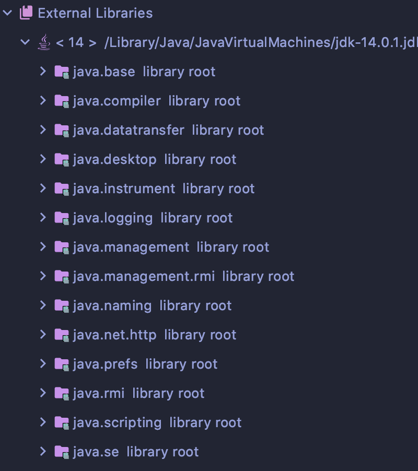Select the jdk-14.0.1 path label
The image size is (418, 471).
coord(261,42)
